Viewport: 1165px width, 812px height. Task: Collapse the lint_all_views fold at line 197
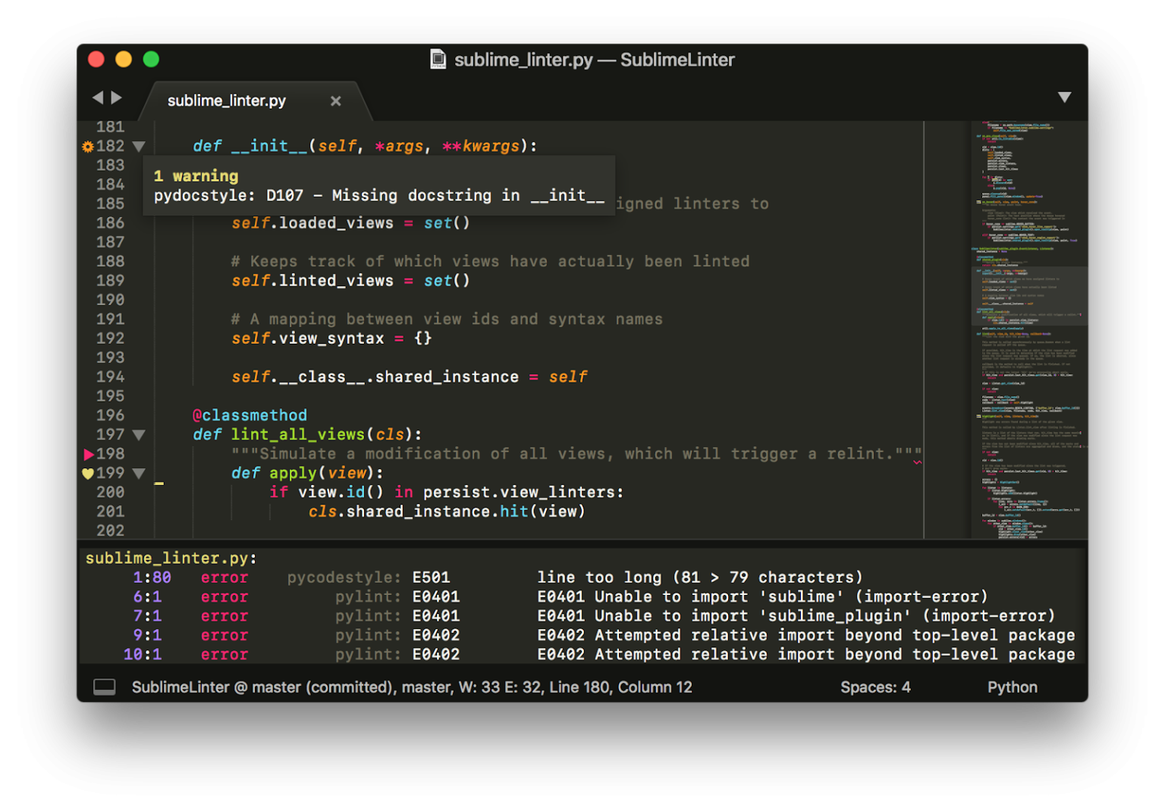point(138,434)
